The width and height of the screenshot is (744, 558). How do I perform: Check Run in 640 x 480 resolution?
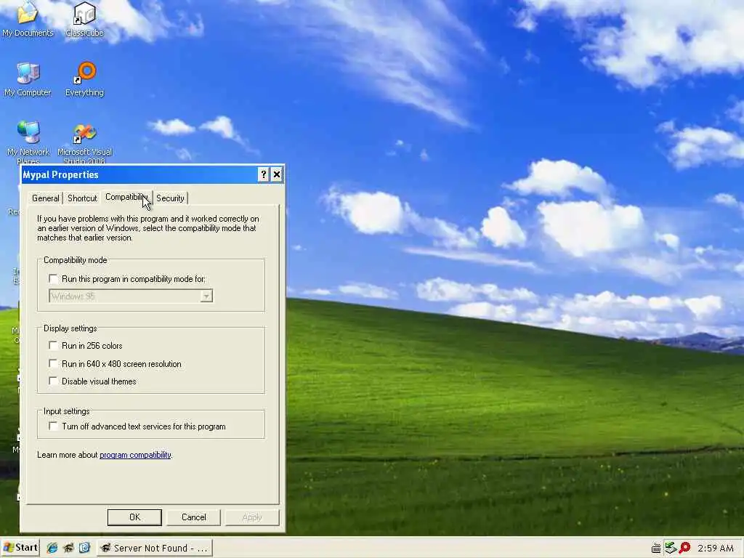click(x=53, y=364)
